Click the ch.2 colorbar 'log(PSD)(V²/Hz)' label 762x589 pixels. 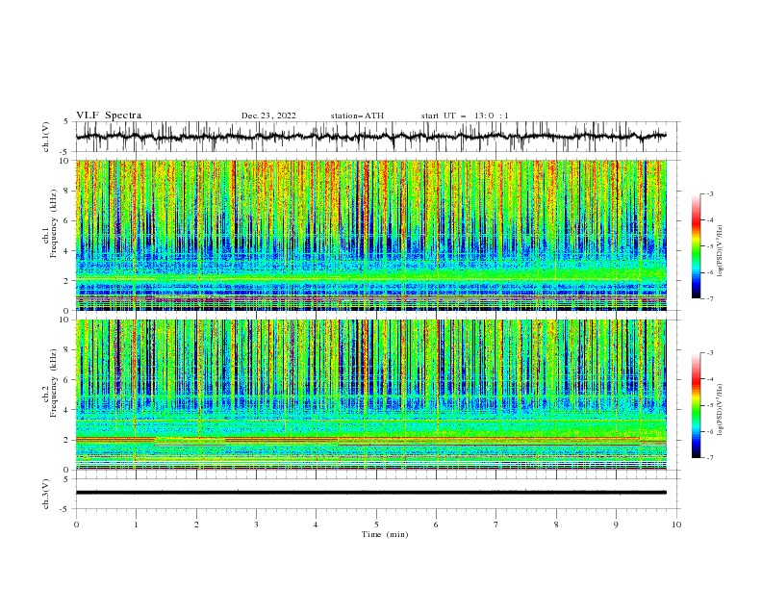[x=720, y=410]
